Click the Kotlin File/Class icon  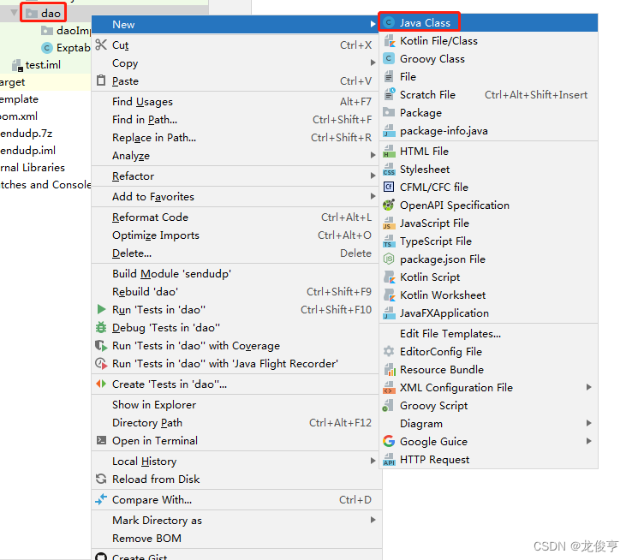389,41
